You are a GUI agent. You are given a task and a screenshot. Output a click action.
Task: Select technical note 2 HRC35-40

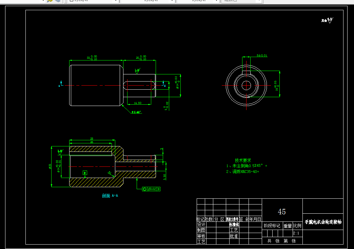pos(242,172)
